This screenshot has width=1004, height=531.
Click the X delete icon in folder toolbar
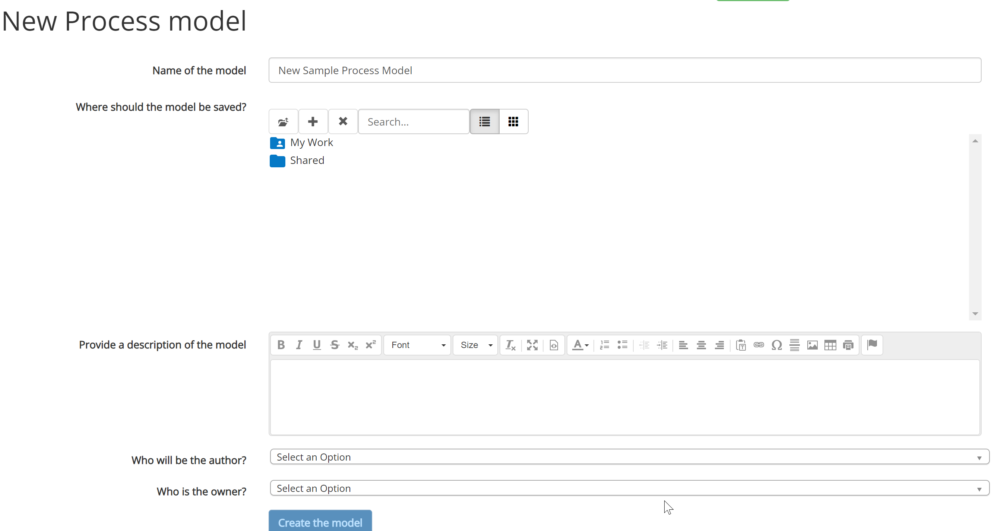pos(343,121)
